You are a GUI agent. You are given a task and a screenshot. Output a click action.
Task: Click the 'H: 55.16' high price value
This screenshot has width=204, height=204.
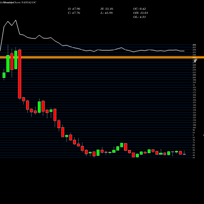(107, 9)
